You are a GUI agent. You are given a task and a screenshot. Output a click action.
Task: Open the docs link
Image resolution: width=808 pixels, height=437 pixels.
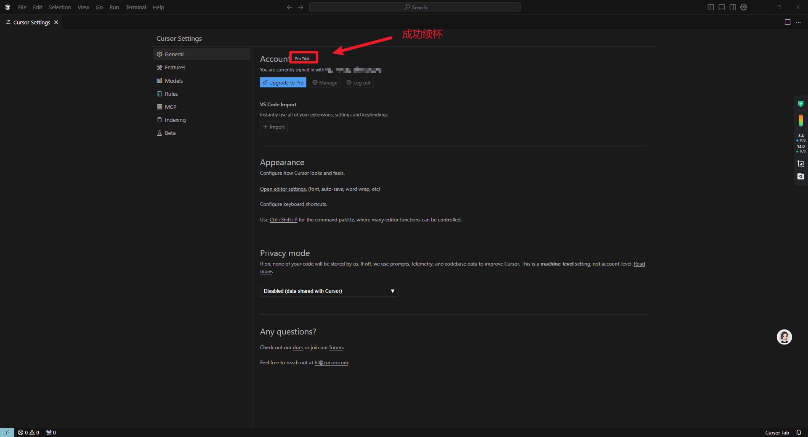pyautogui.click(x=298, y=347)
